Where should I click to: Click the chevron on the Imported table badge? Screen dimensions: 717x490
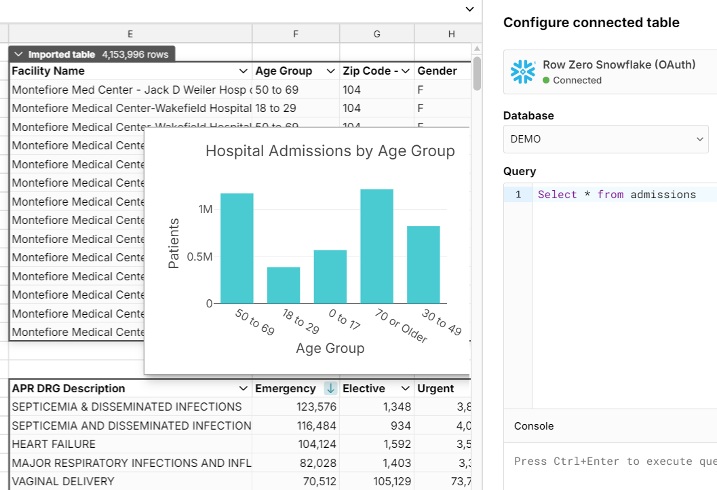(18, 53)
